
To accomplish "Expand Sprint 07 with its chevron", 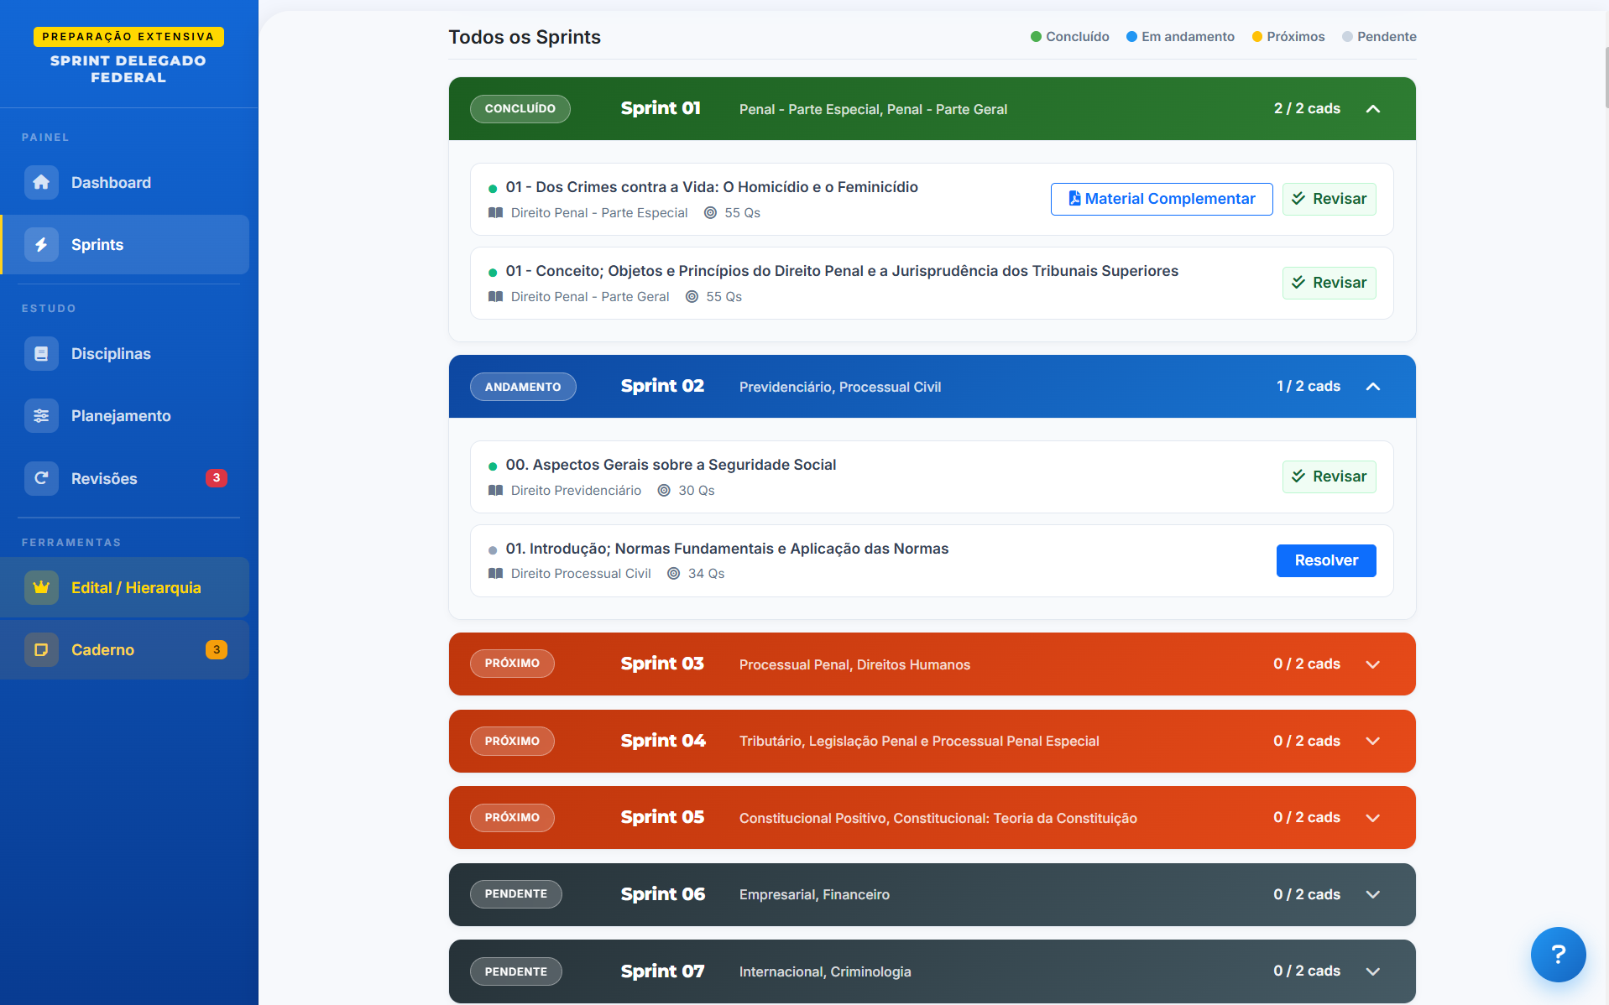I will [1373, 971].
